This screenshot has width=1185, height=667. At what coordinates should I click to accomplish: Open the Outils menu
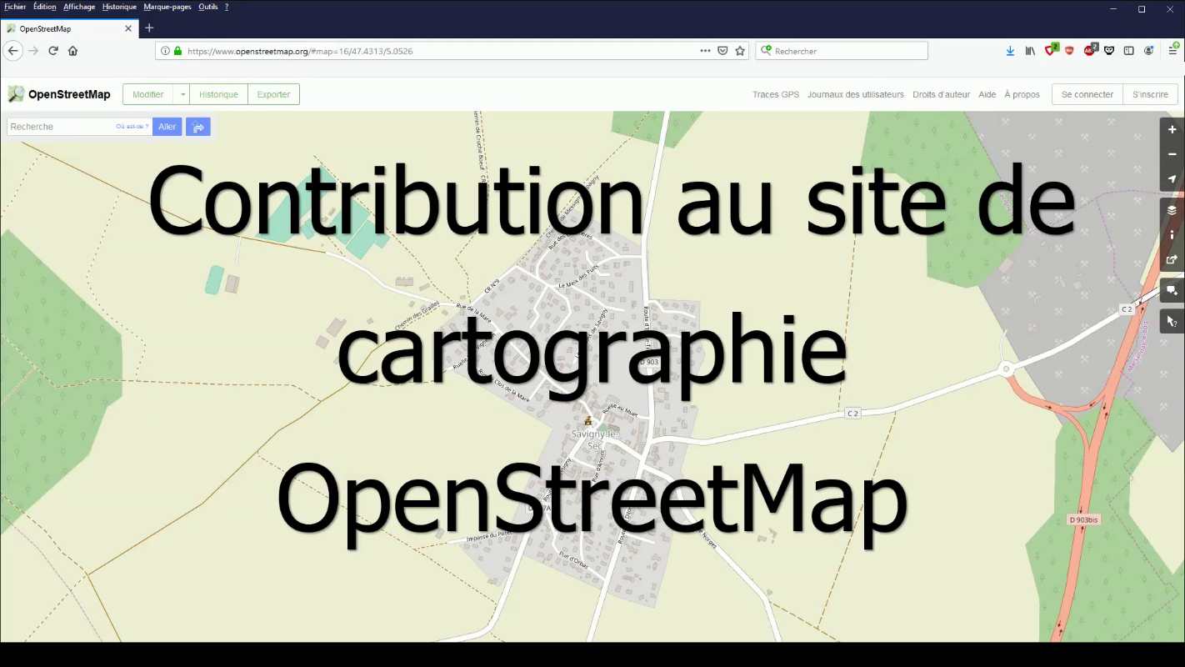click(x=207, y=7)
